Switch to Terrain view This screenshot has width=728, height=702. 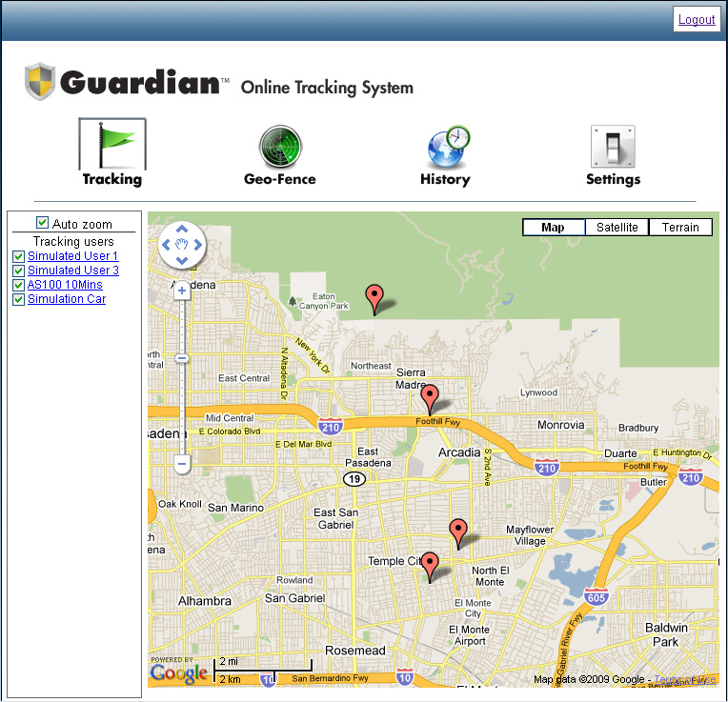pos(680,228)
